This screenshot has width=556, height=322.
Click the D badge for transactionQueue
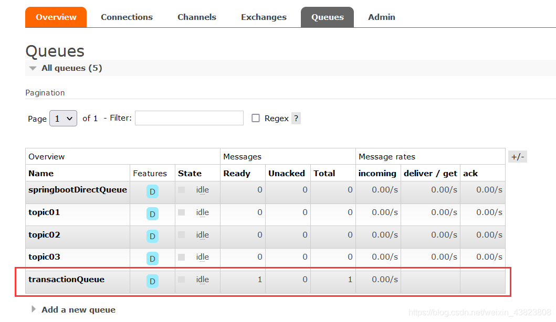(152, 281)
